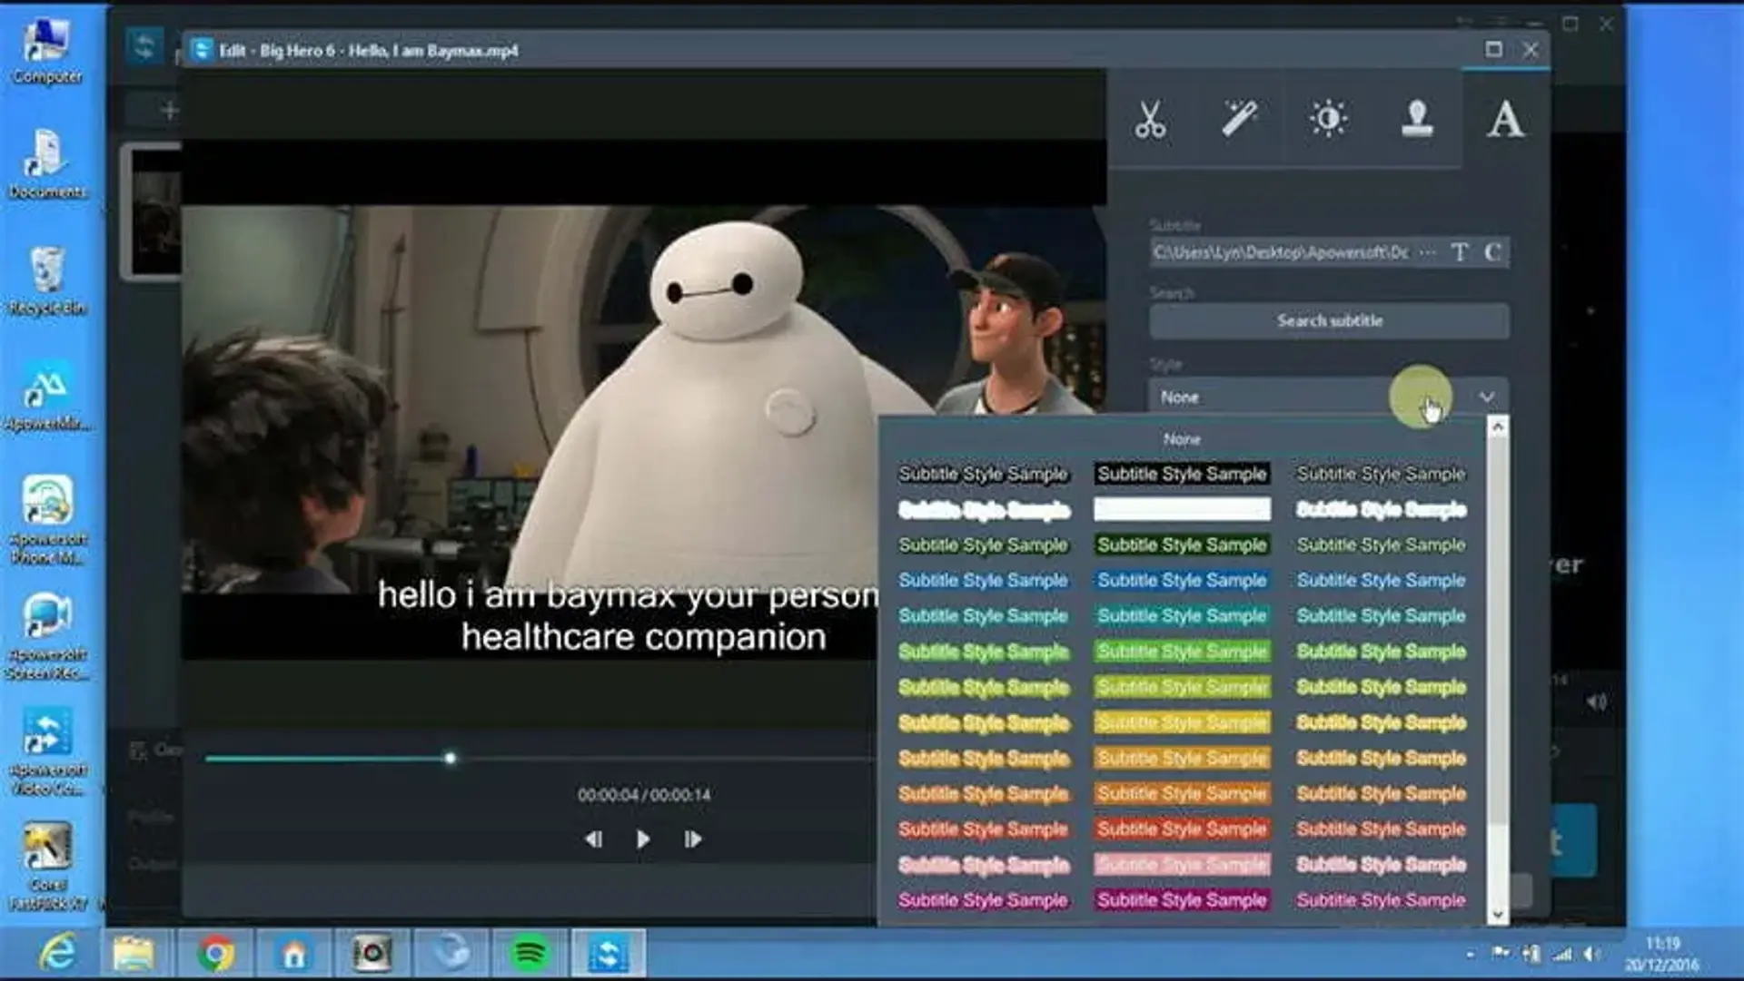Select the pink box subtitle style
The width and height of the screenshot is (1744, 981).
1182,864
